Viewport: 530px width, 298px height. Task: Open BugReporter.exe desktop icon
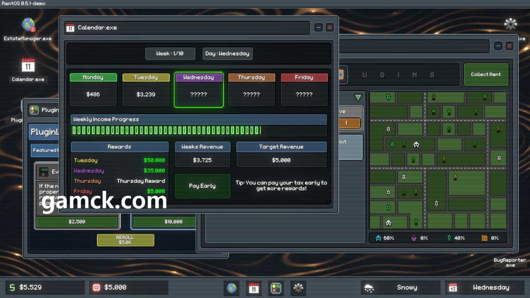point(510,262)
